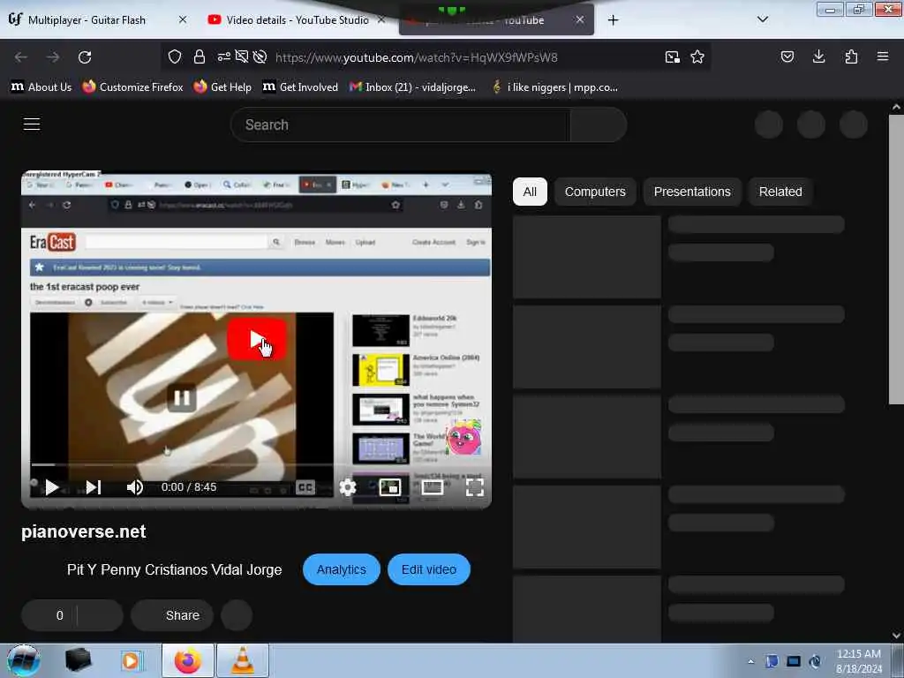
Task: Open site permissions icon in address bar
Action: (x=223, y=56)
